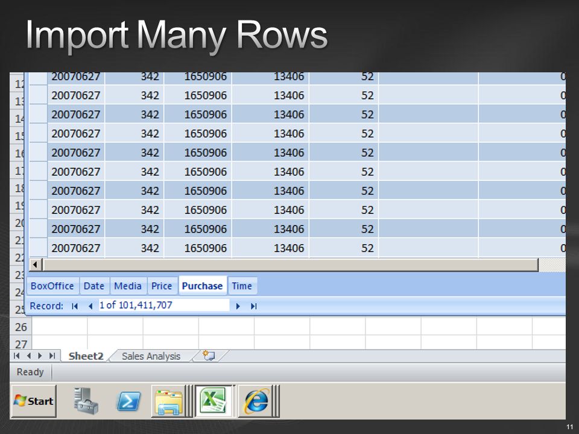This screenshot has height=434, width=579.
Task: Switch to the Date table tab
Action: [x=94, y=286]
